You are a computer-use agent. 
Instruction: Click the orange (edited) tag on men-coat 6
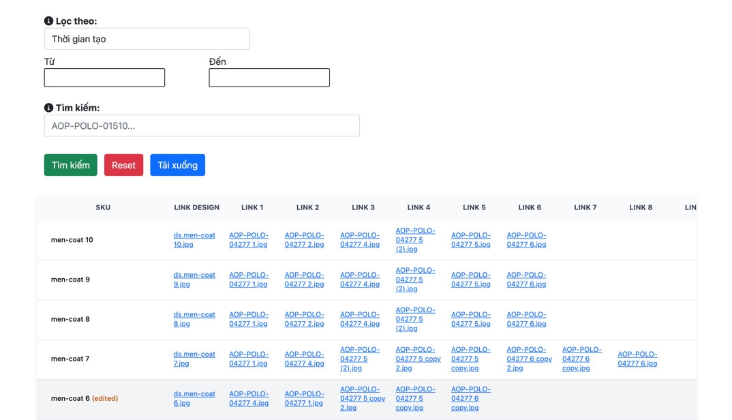[105, 398]
